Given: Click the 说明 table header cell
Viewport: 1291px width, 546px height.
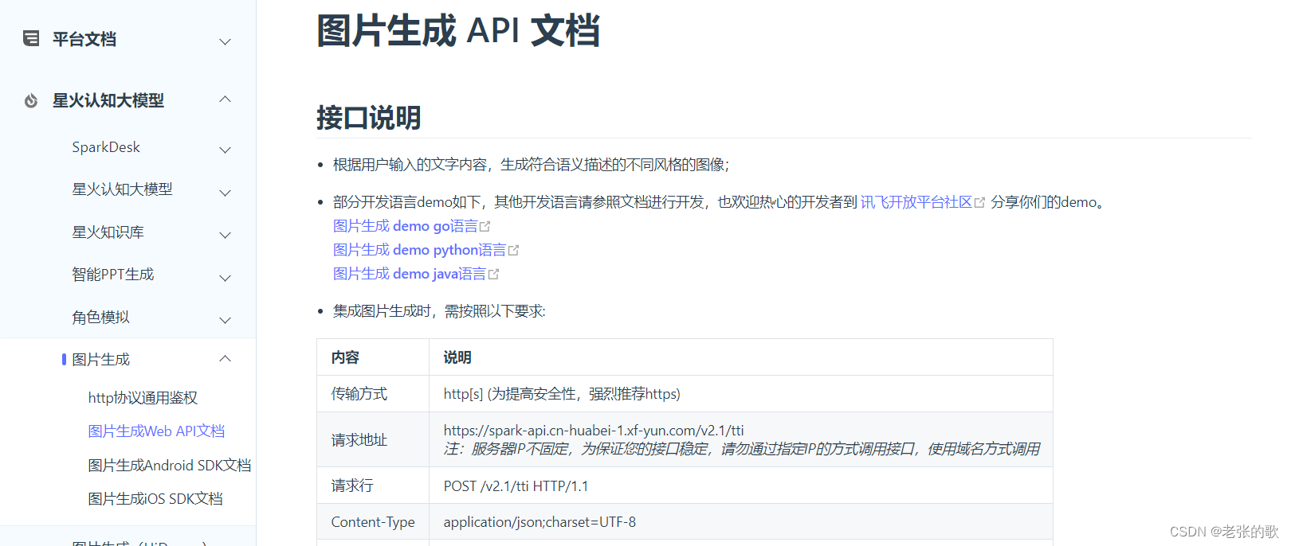Looking at the screenshot, I should click(x=741, y=357).
